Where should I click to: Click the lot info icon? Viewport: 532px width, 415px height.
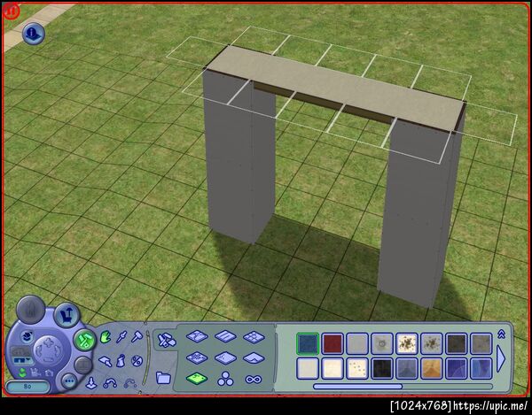point(34,34)
